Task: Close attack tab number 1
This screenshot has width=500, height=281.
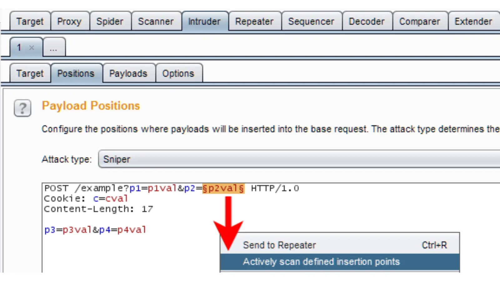Action: point(32,48)
